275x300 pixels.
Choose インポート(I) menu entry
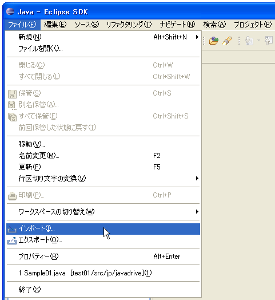tap(103, 229)
